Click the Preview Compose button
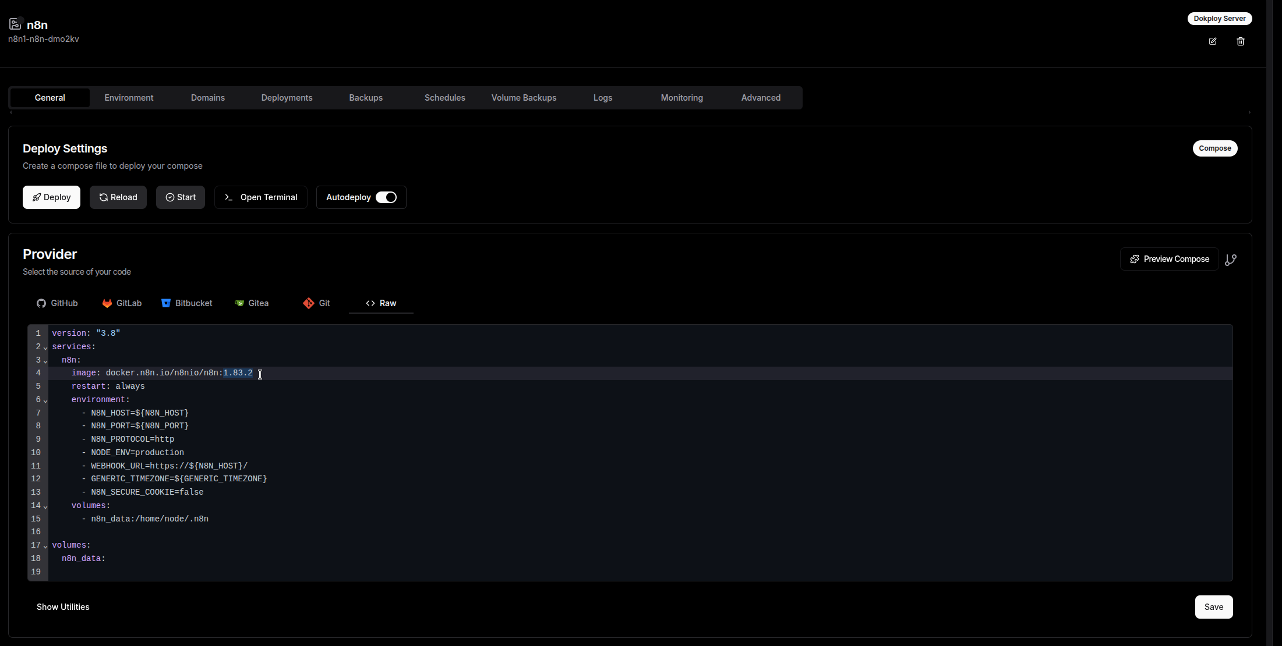This screenshot has height=646, width=1282. [1170, 259]
